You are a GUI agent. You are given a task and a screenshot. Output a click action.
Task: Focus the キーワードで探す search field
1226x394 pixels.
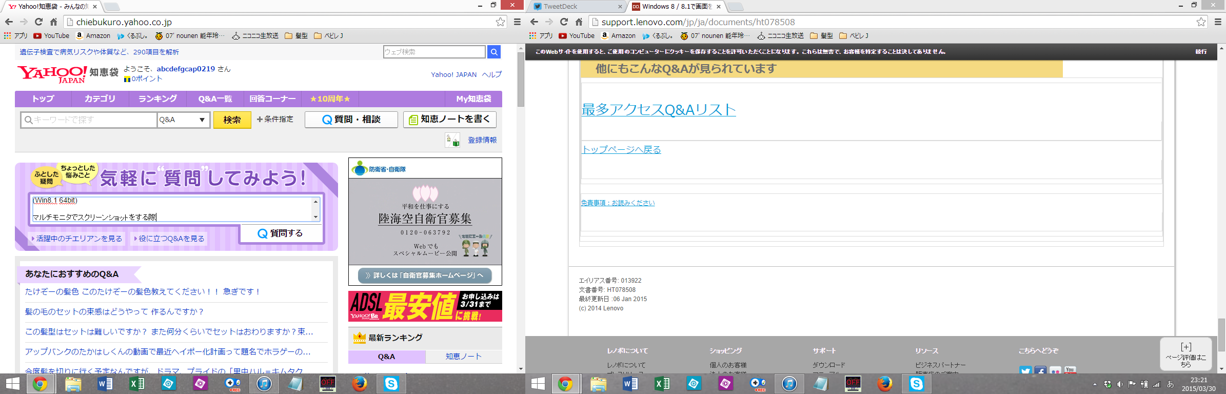[x=89, y=120]
